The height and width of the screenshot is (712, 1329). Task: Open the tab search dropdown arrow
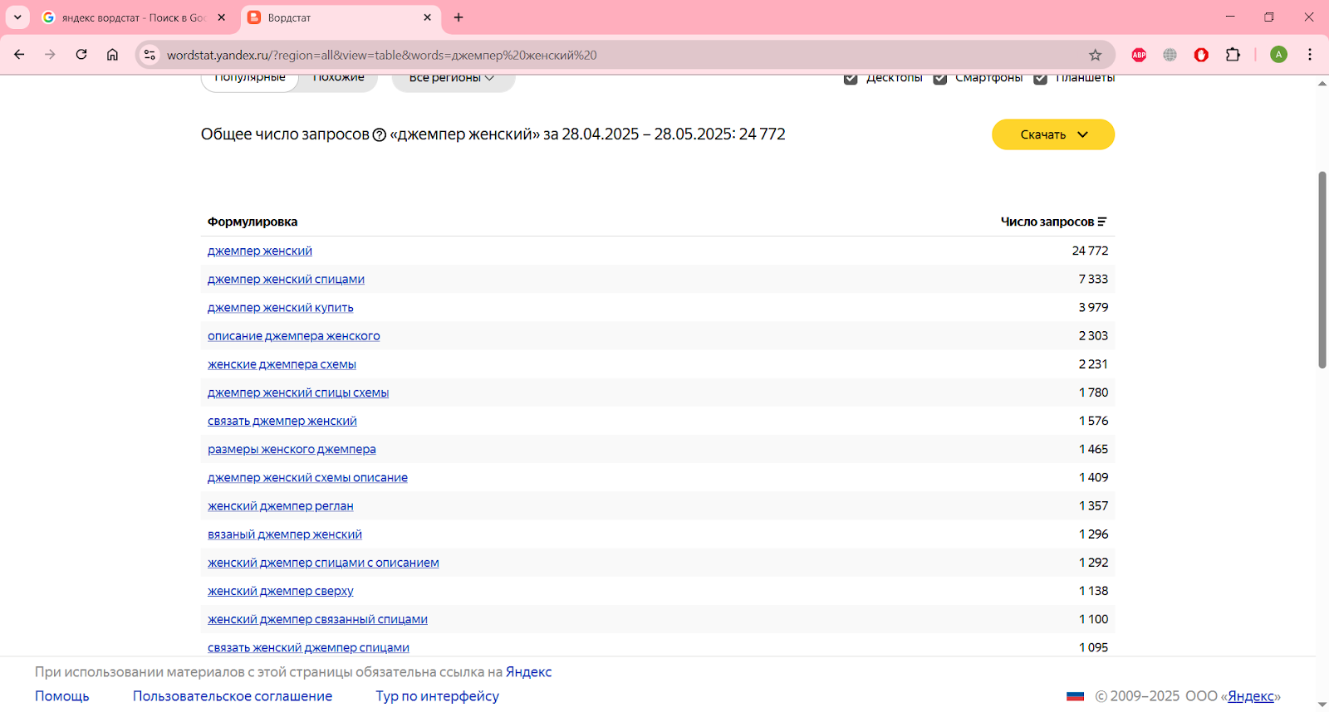17,17
